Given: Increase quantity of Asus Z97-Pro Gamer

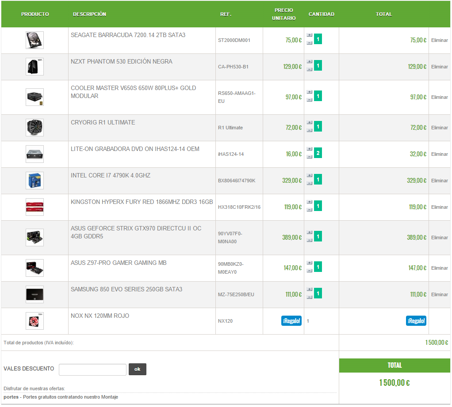Looking at the screenshot, I should (309, 263).
